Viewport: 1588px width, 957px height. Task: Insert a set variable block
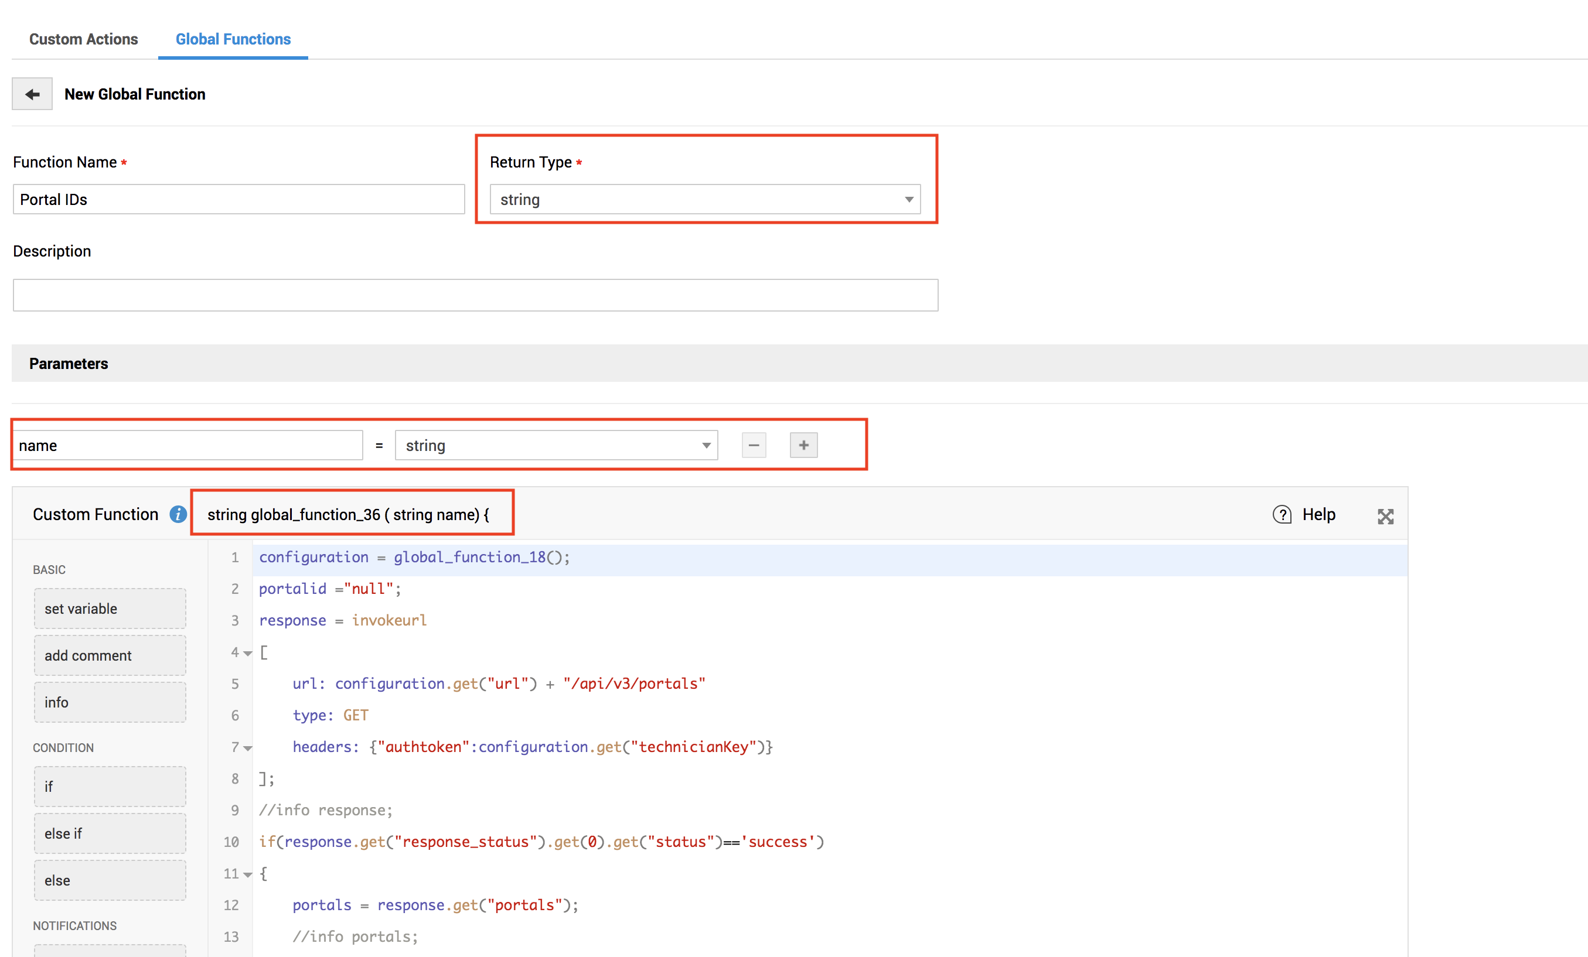[x=110, y=609]
